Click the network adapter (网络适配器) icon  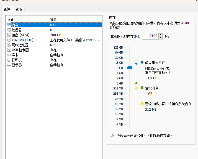click(x=9, y=45)
